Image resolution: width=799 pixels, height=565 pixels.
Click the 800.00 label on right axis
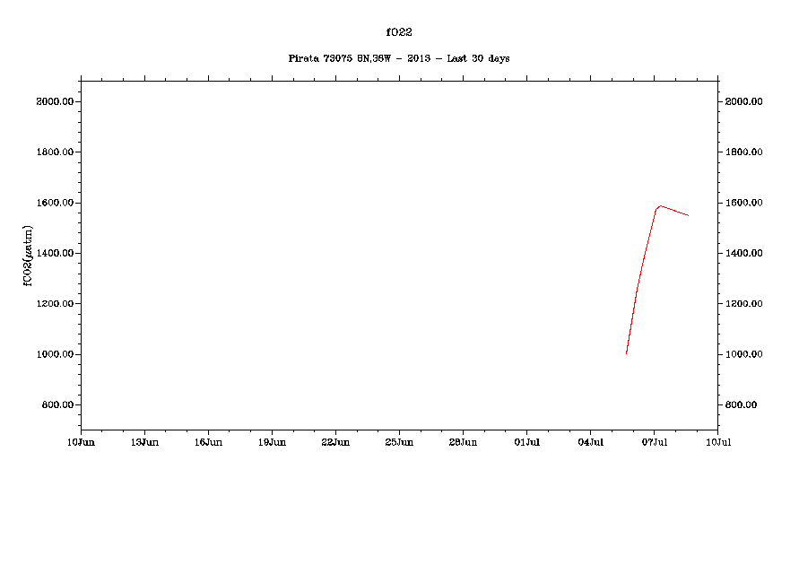coord(741,405)
